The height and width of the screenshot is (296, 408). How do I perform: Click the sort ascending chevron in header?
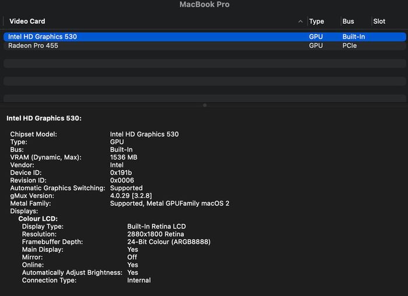click(x=300, y=22)
